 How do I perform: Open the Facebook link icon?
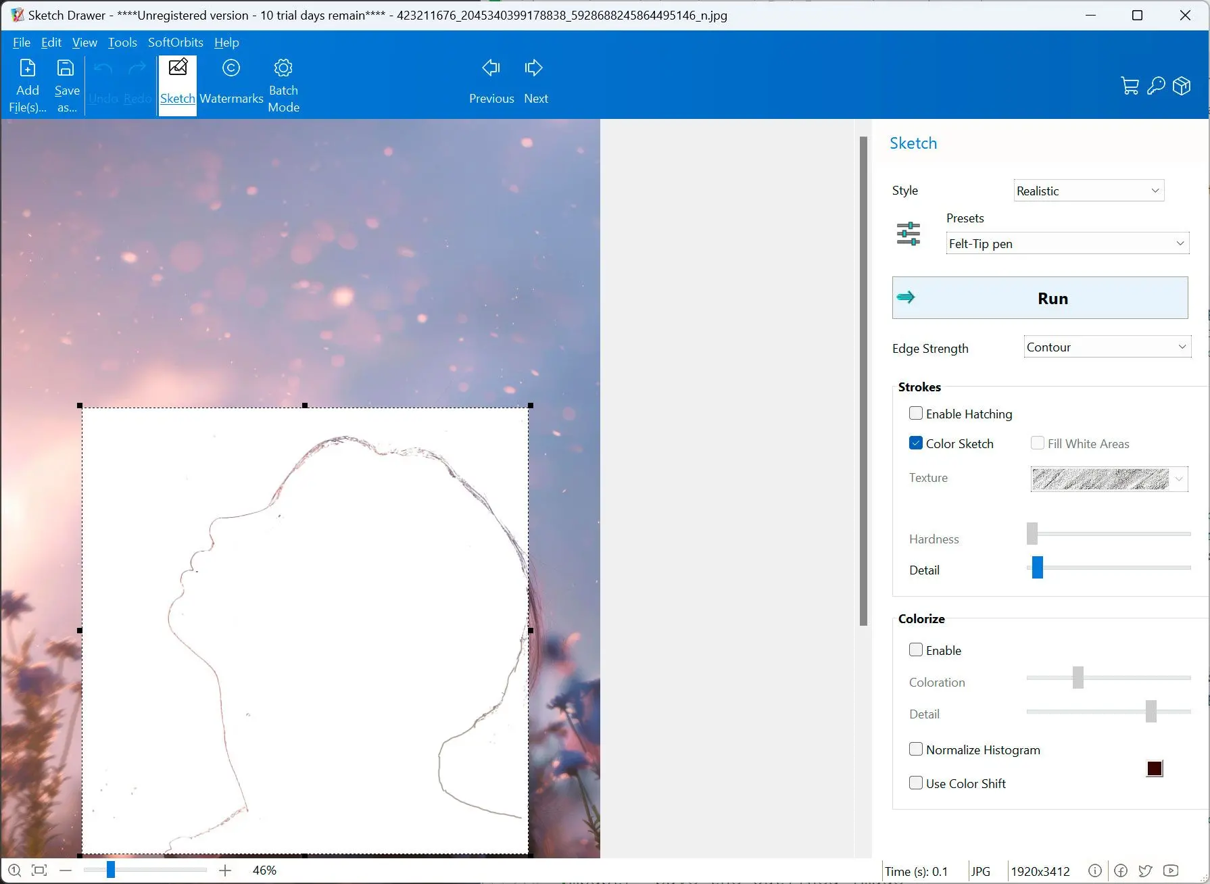1121,871
